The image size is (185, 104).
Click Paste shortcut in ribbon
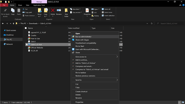click(29, 16)
